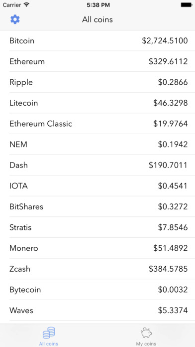Image resolution: width=195 pixels, height=347 pixels.
Task: Select the Stratis row
Action: point(97,227)
